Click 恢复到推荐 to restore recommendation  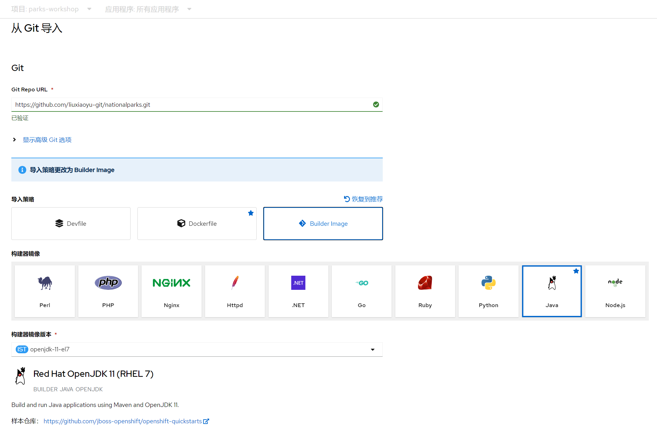(x=363, y=199)
